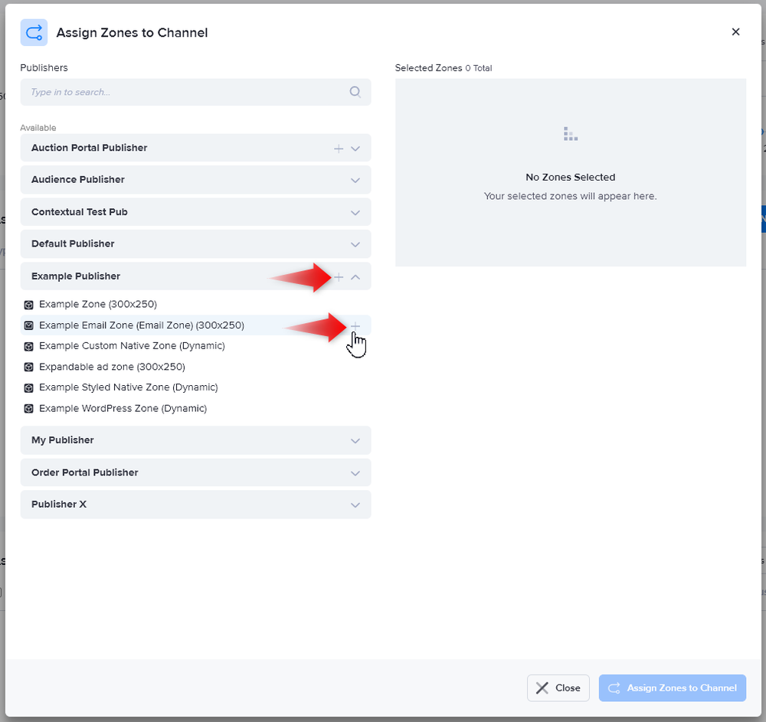Expand the My Publisher chevron

[x=355, y=441]
